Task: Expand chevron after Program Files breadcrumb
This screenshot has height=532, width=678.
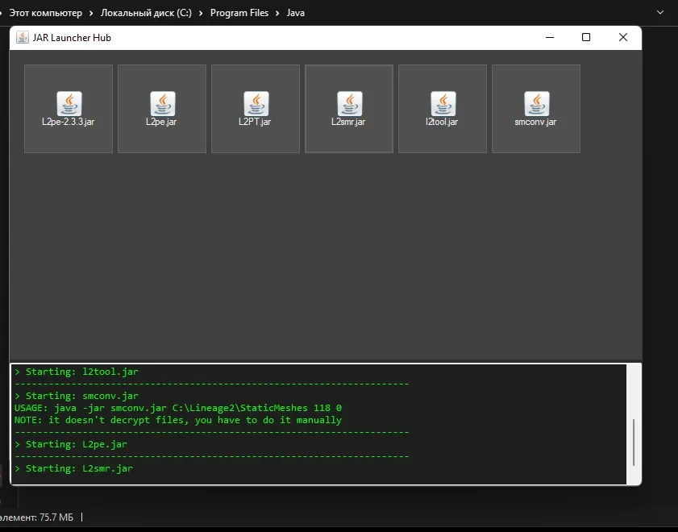Action: pos(277,14)
